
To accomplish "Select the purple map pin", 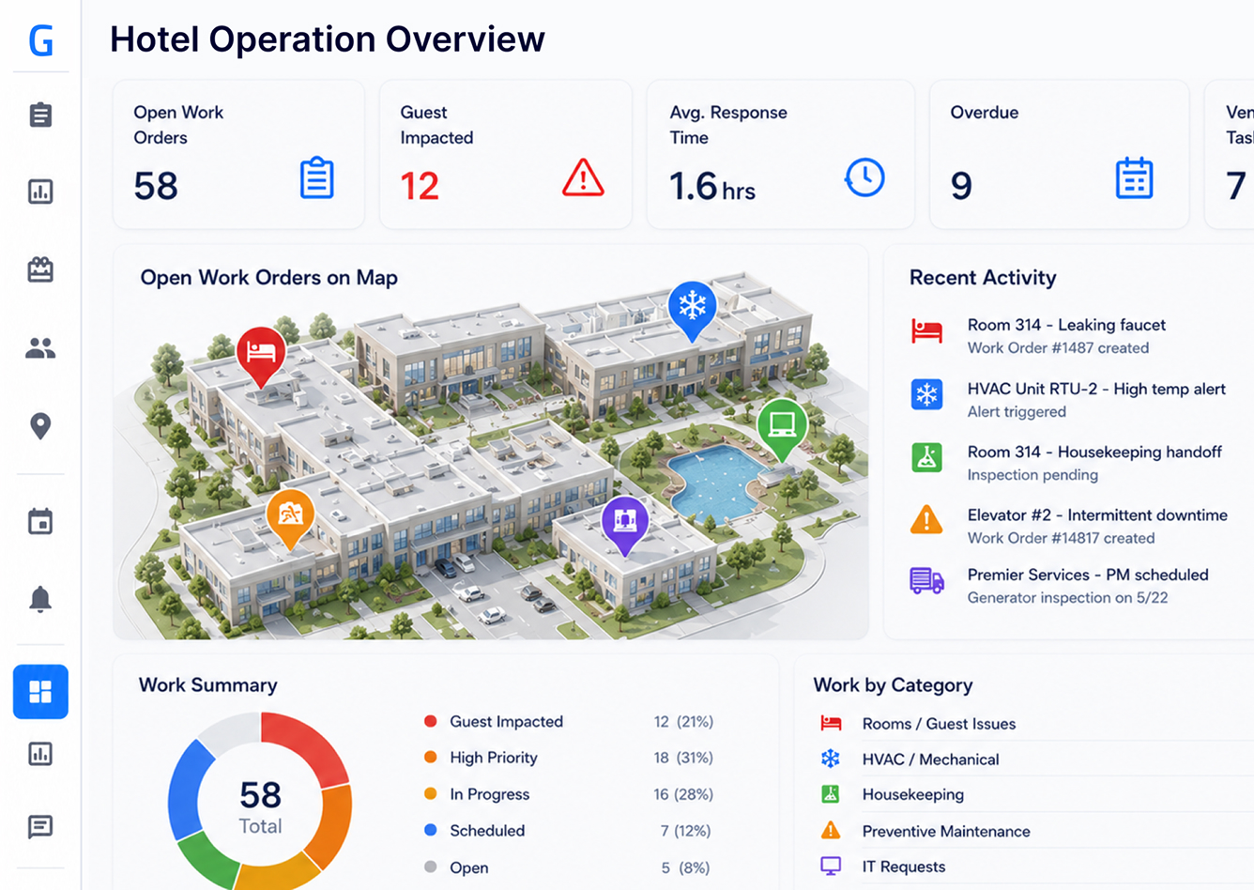I will [625, 525].
